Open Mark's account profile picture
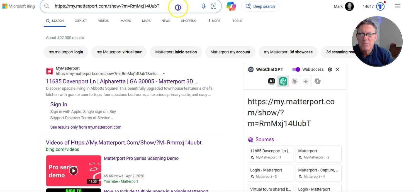Screen dimensions: 414x192 (349, 6)
